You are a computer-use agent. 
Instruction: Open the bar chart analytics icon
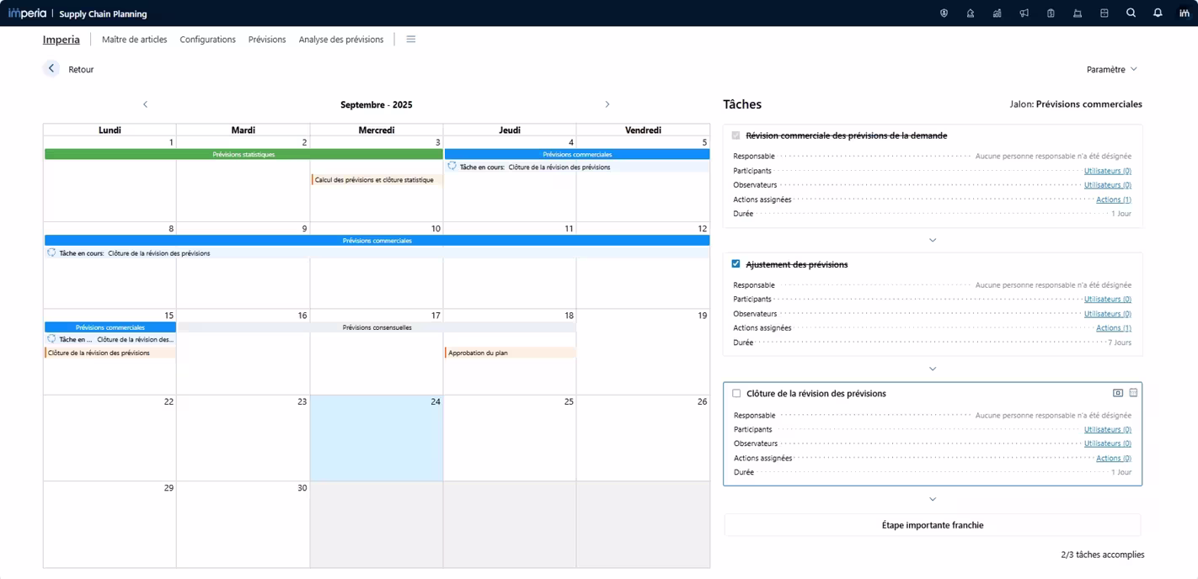coord(997,13)
